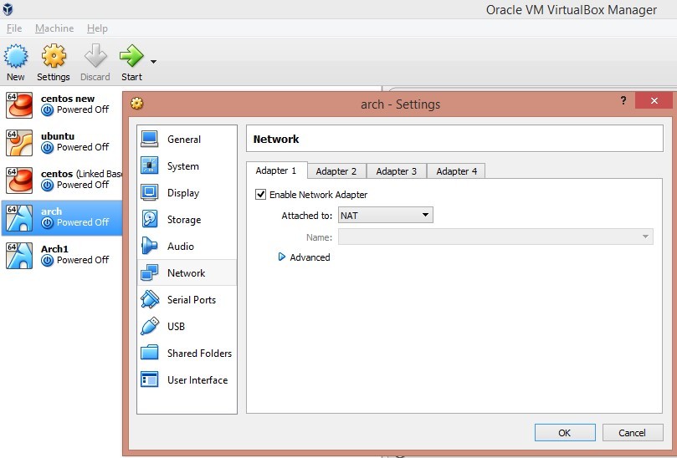The image size is (677, 458).
Task: Click the USB plug icon in settings
Action: point(150,326)
